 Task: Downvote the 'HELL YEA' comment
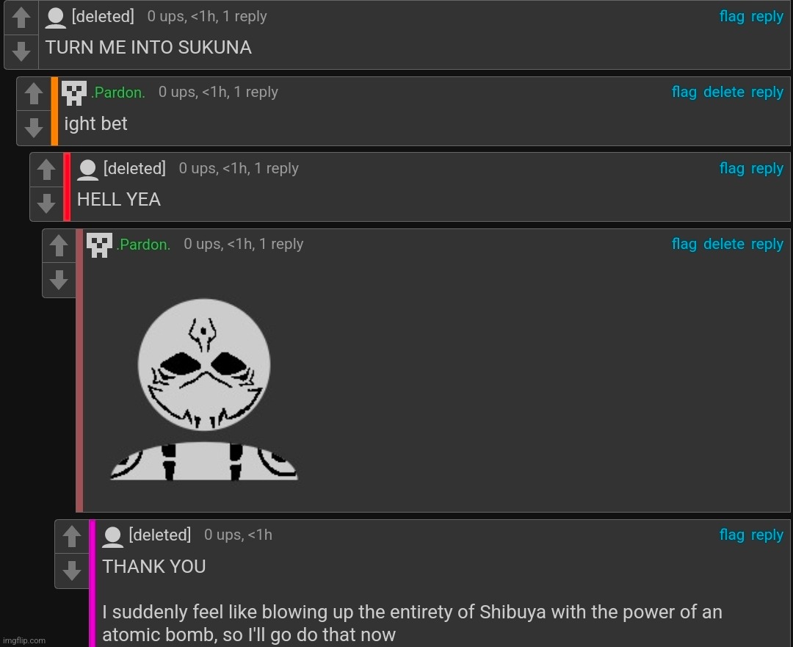46,204
